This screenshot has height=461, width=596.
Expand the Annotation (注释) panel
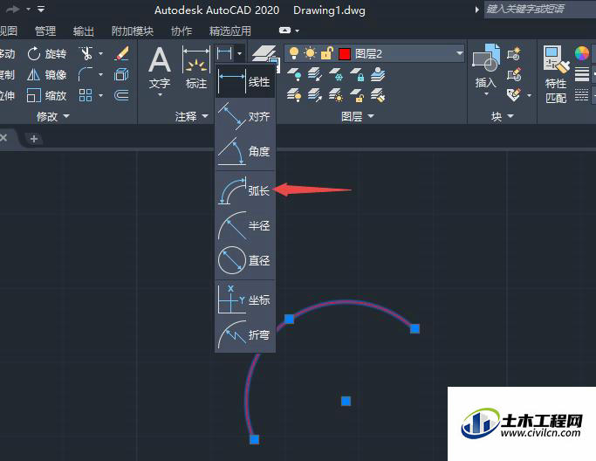point(192,116)
